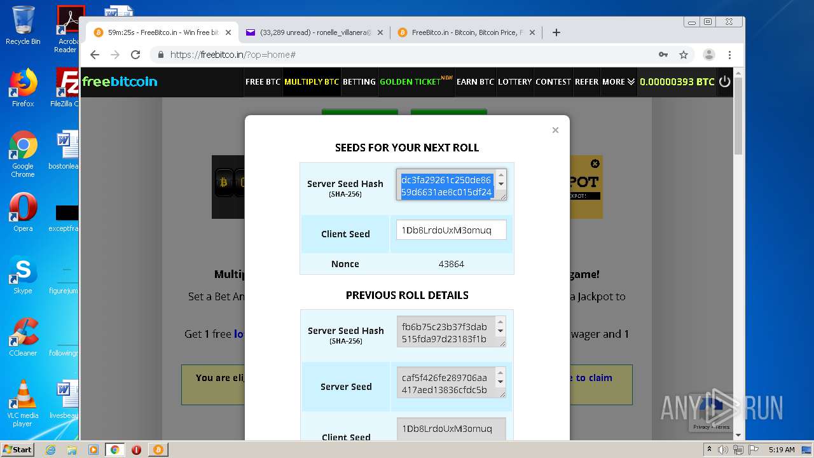The width and height of the screenshot is (814, 458).
Task: Click previous roll Server Seed Hash field
Action: [451, 331]
